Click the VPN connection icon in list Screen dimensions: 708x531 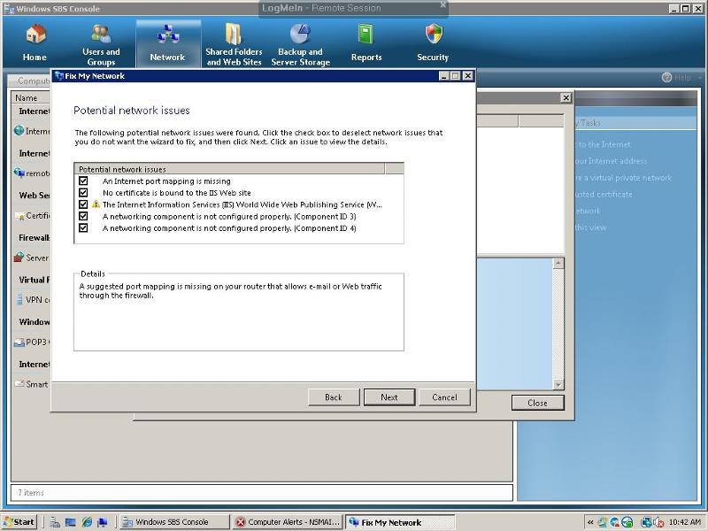click(x=19, y=299)
